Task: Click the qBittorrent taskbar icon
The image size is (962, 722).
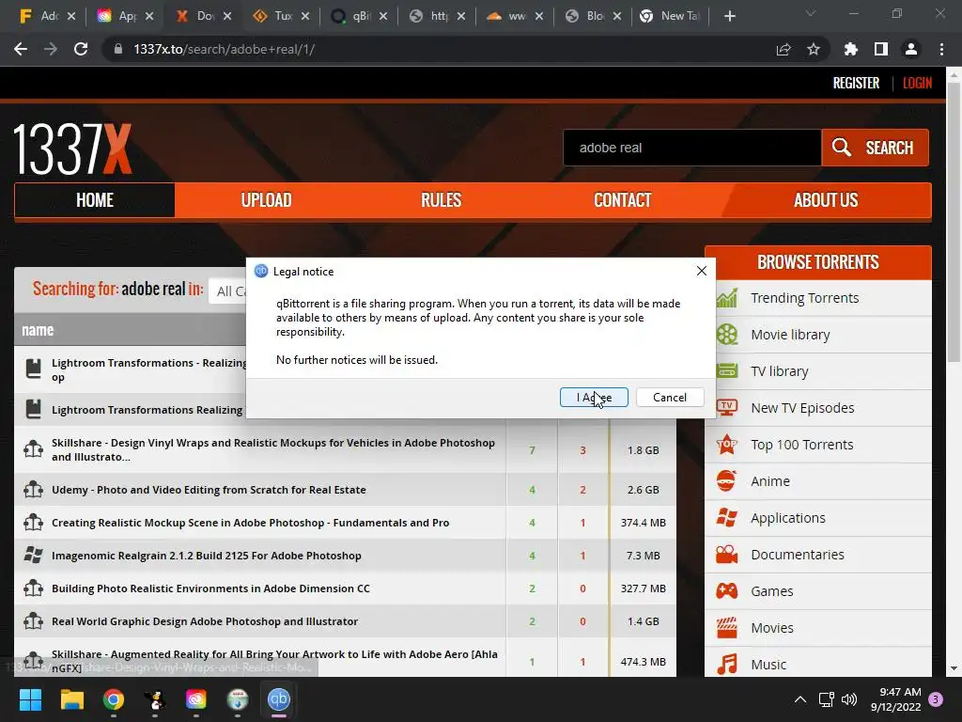Action: [278, 699]
